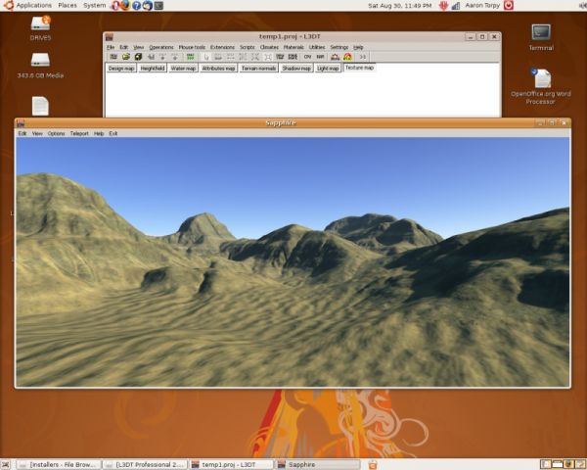This screenshot has width=587, height=470.
Task: Click the red power button in top panel
Action: (x=509, y=5)
